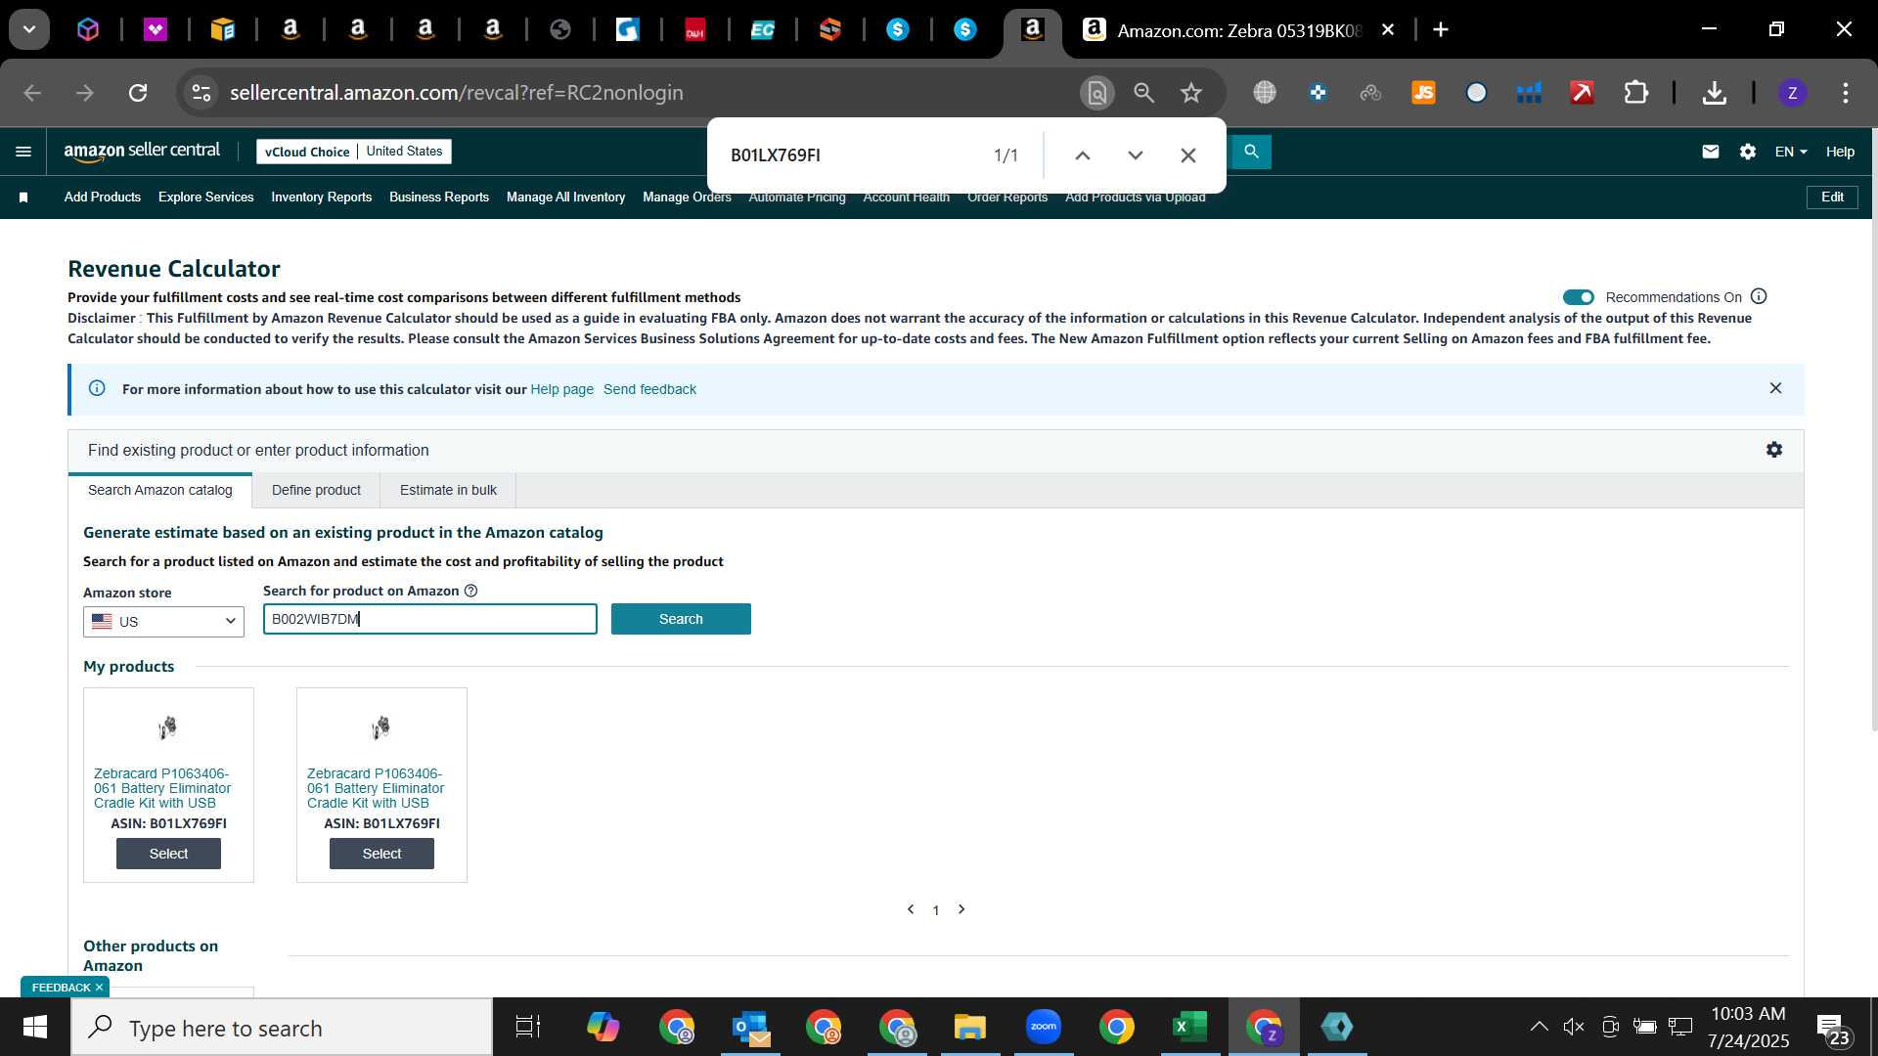Open calculator settings gear in product panel
1878x1056 pixels.
click(x=1774, y=450)
